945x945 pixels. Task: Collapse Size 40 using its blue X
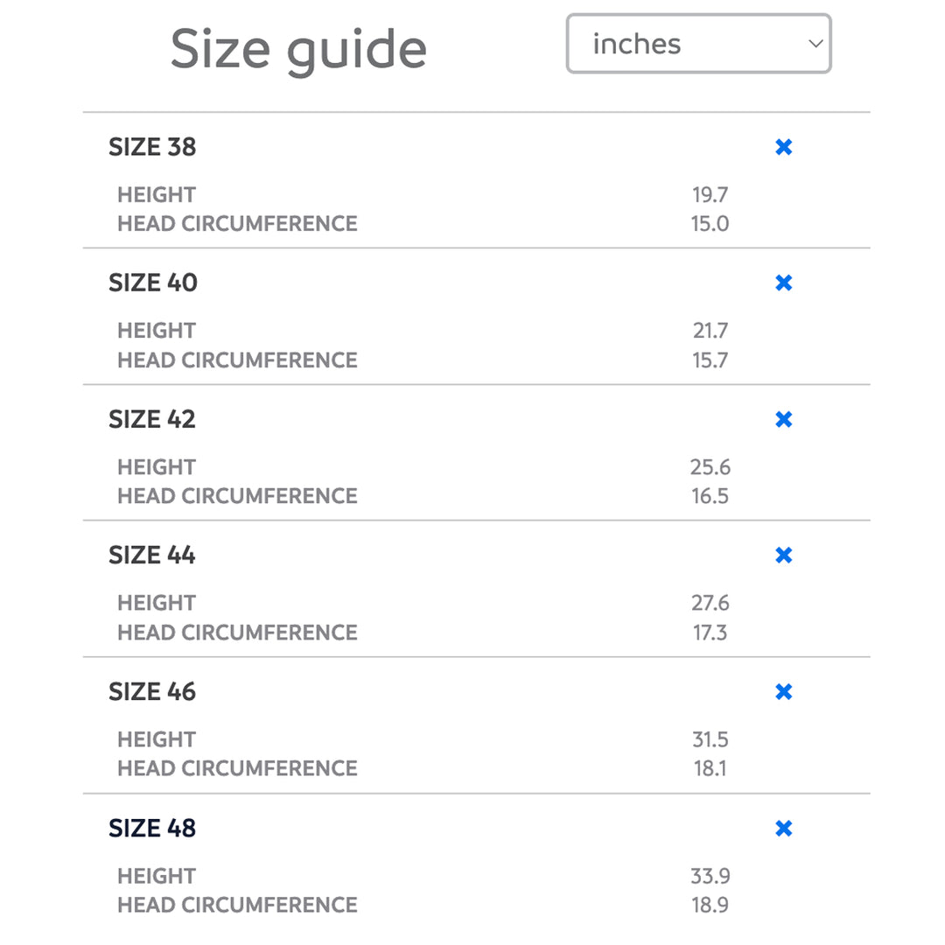784,283
